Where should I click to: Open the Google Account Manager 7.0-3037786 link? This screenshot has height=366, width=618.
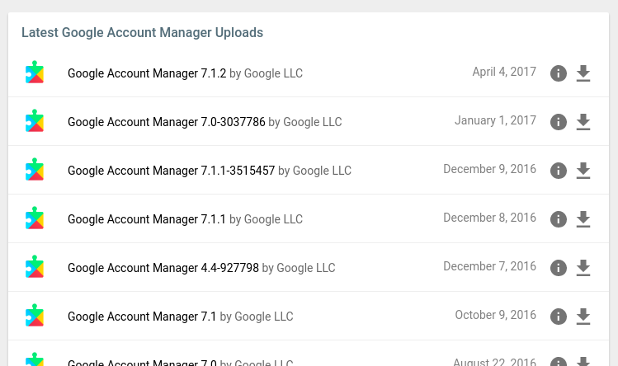click(x=167, y=122)
